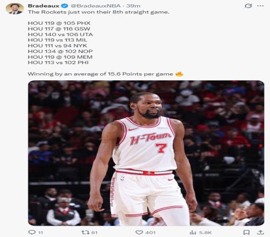The width and height of the screenshot is (270, 237).
Task: Bookmark this post
Action: tap(246, 232)
